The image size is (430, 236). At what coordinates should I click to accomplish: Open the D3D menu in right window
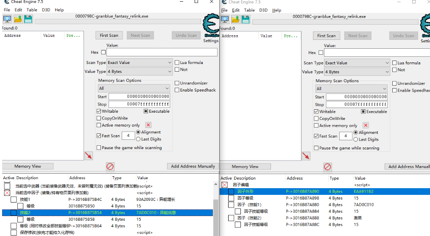click(263, 10)
